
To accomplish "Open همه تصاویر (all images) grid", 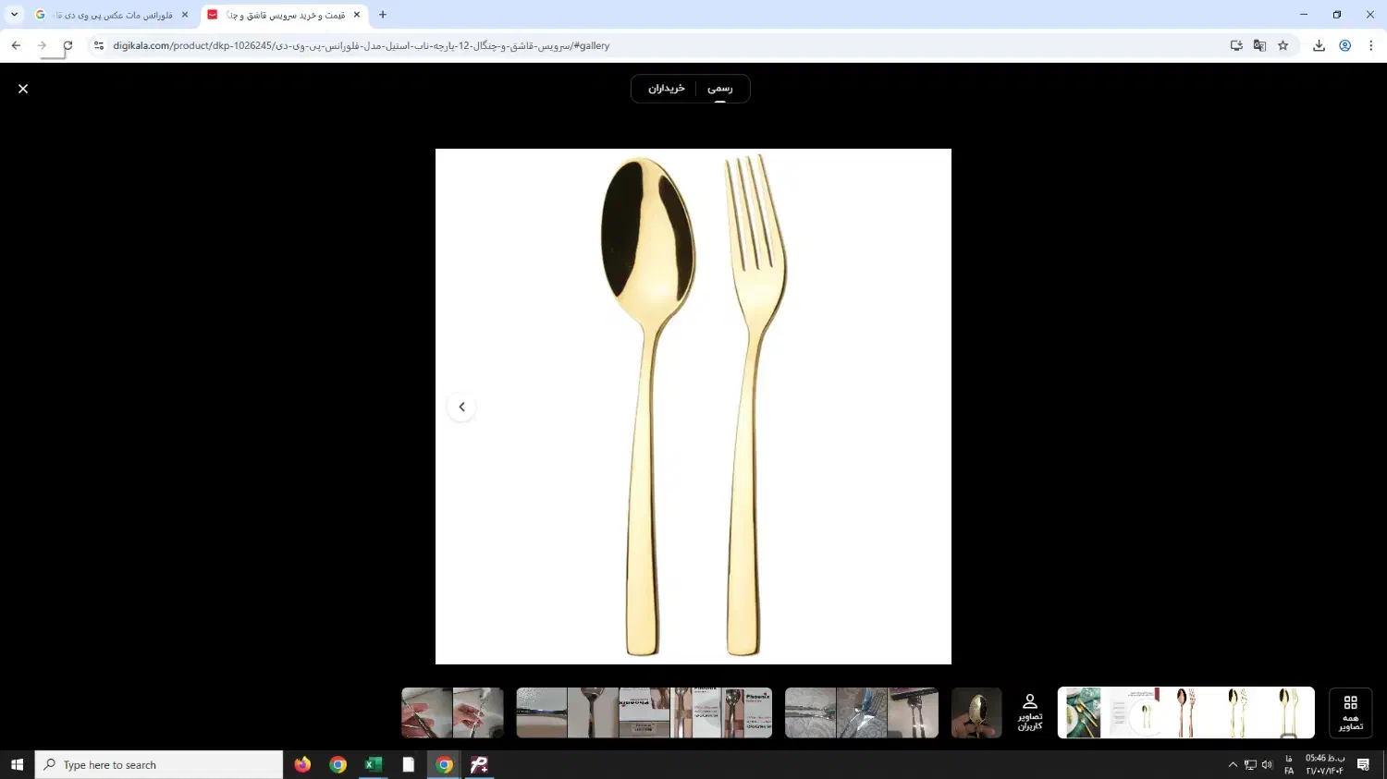I will (x=1350, y=712).
